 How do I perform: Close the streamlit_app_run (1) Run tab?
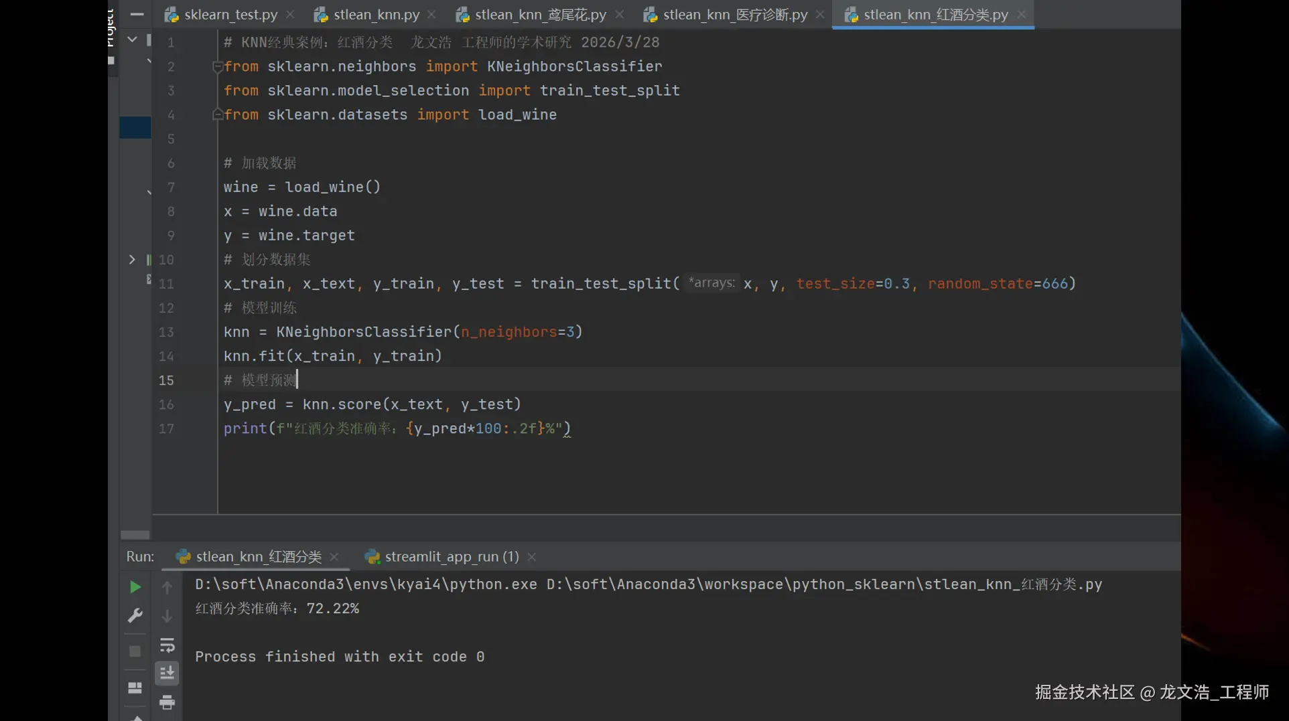pyautogui.click(x=532, y=557)
